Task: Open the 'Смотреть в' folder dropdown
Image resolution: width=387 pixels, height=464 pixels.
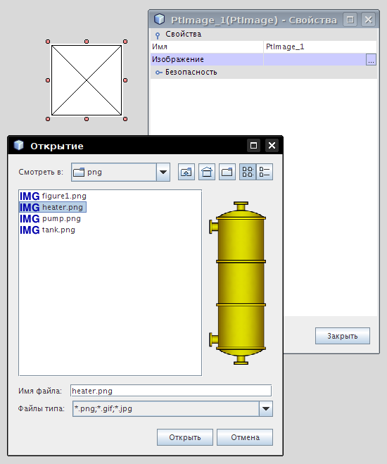Action: click(x=163, y=172)
